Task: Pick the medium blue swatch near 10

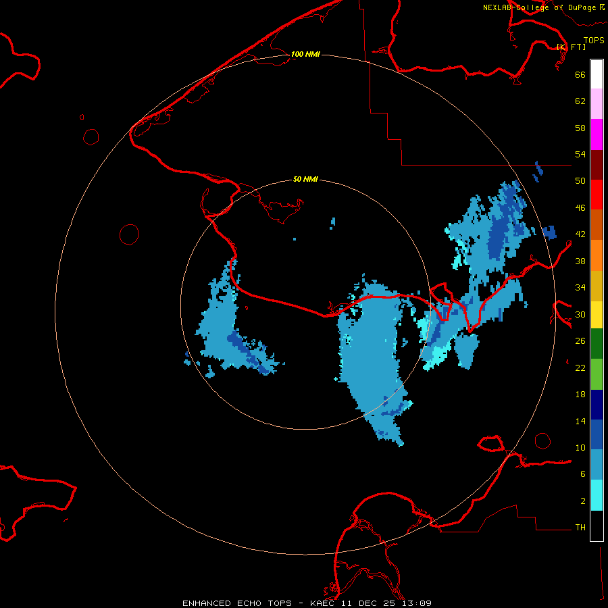Action: pos(597,434)
